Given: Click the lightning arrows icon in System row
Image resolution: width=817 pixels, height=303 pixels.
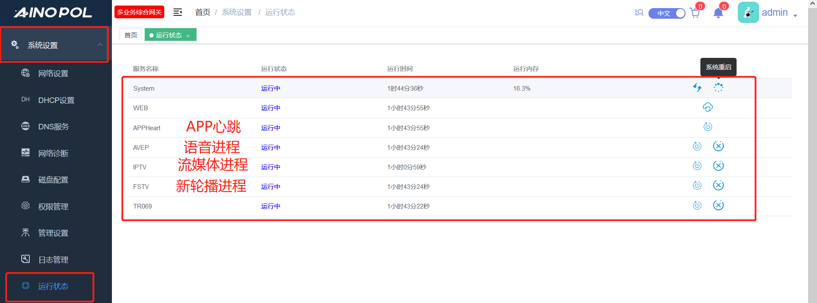Looking at the screenshot, I should tap(697, 88).
